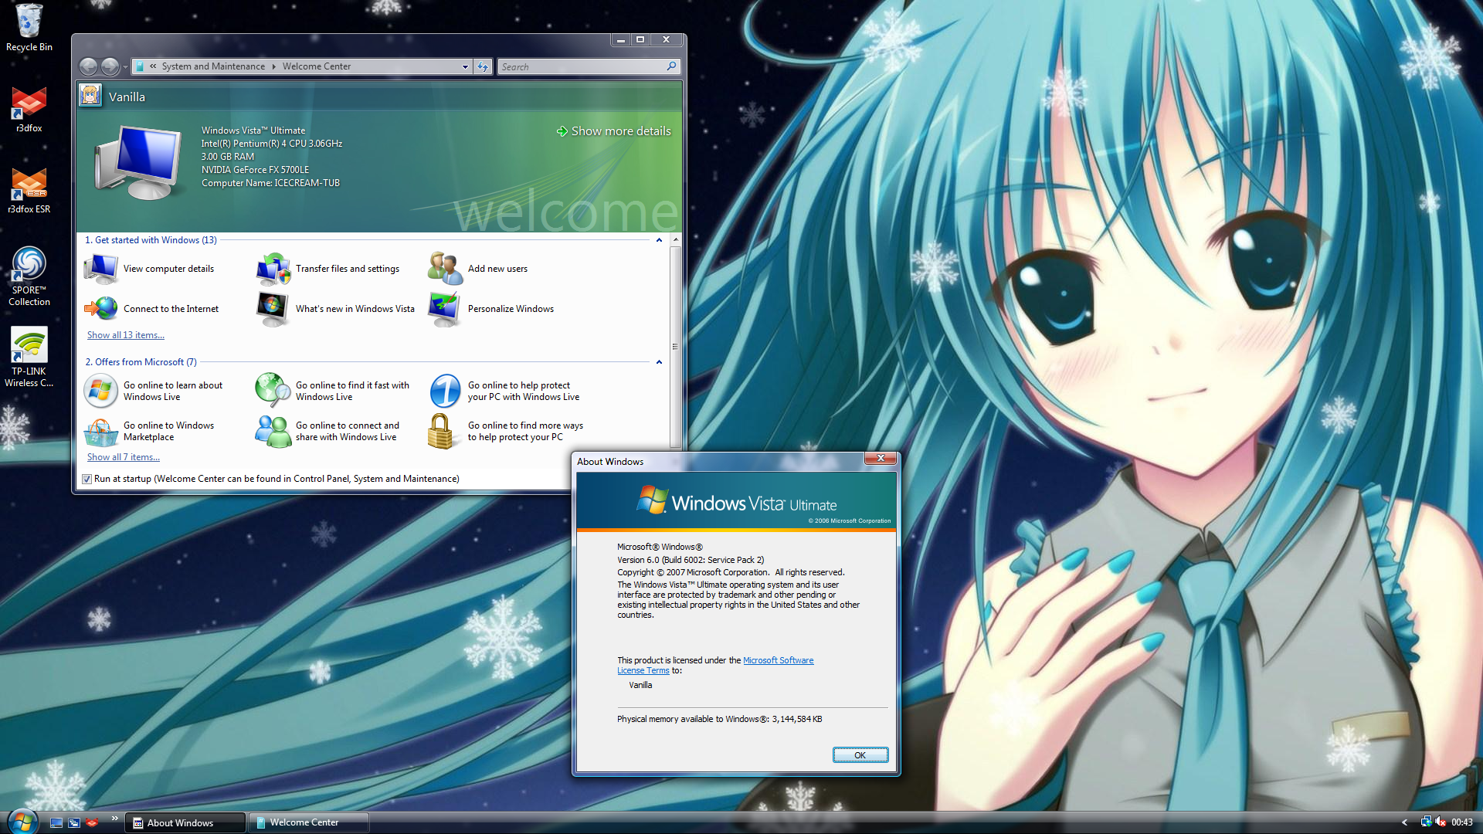Click Show Desktop quick launch icon
Screen dimensions: 1483x834
56,823
